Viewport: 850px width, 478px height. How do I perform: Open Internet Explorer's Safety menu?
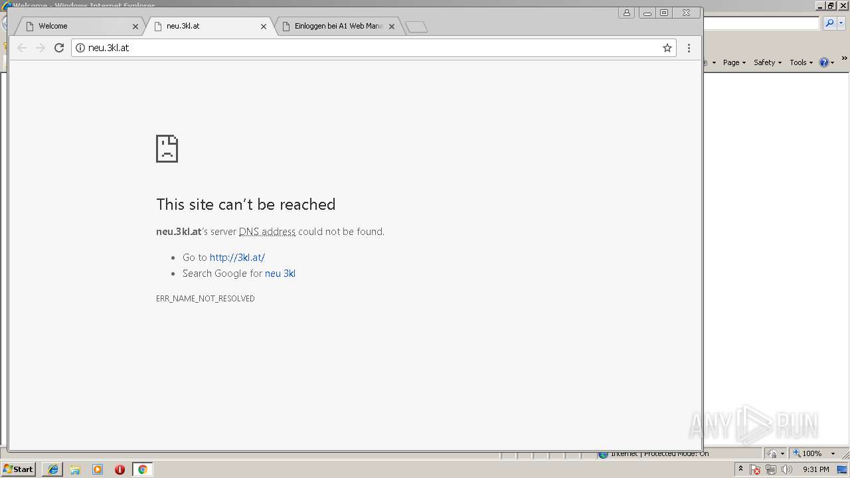pos(768,62)
